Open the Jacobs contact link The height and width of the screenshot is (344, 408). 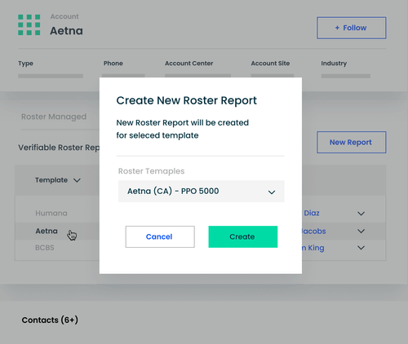point(314,232)
